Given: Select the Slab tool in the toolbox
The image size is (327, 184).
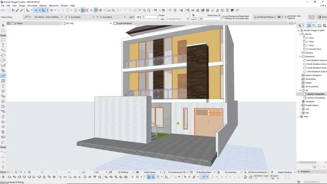Looking at the screenshot, I should click(x=3, y=55).
